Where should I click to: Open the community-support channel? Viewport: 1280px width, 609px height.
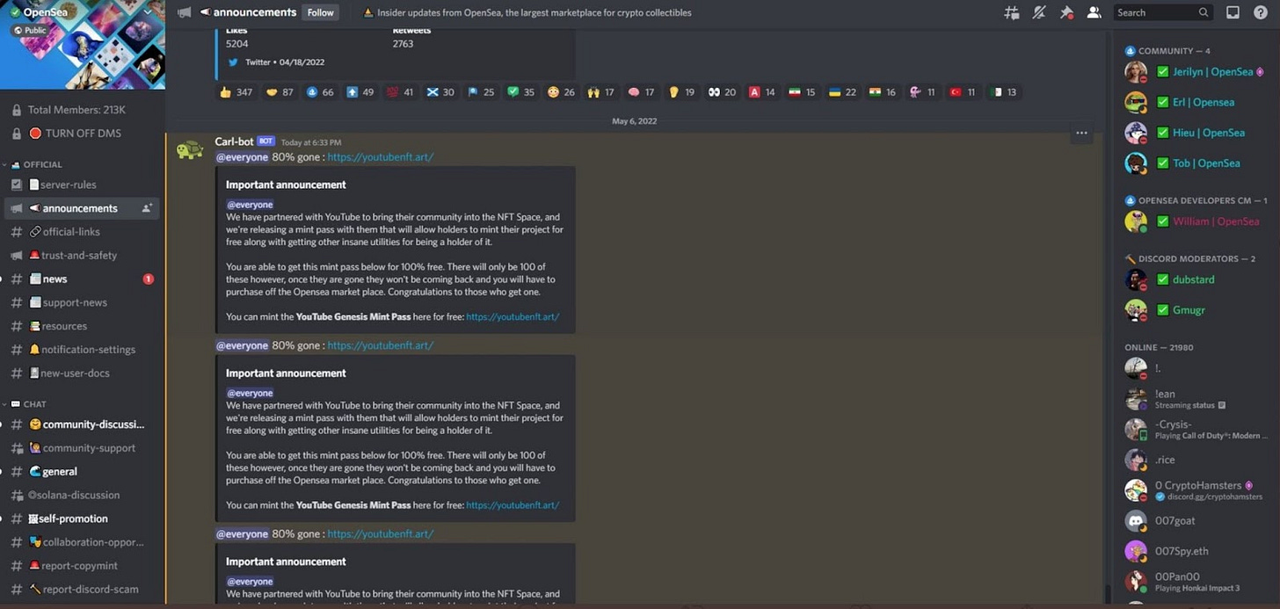pos(82,448)
